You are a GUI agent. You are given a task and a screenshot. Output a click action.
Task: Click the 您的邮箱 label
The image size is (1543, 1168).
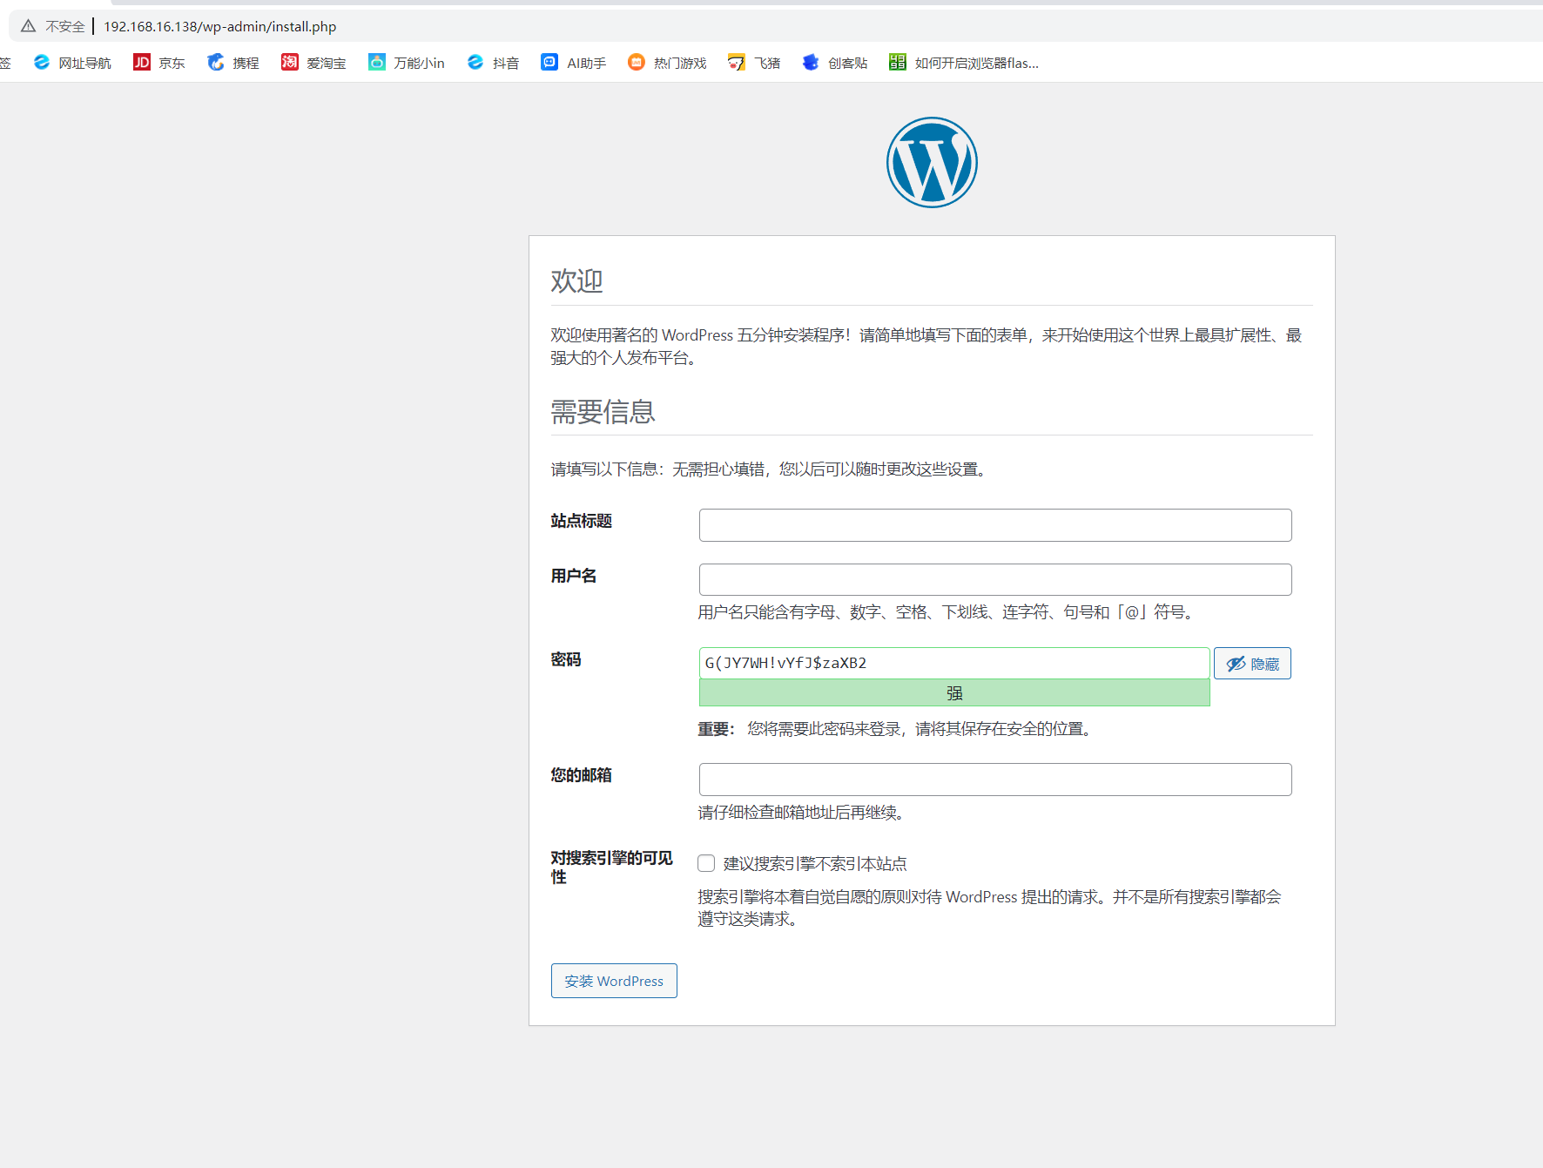(x=581, y=775)
